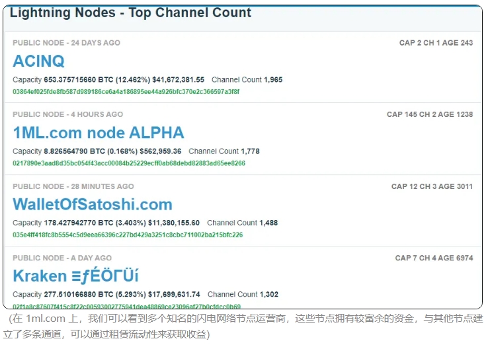Click Kraken public key starting 02f1a8c876

coord(126,306)
